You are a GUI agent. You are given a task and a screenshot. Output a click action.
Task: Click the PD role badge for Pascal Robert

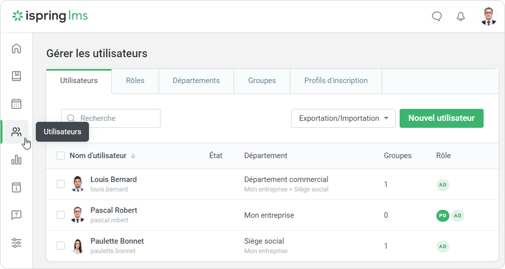click(442, 215)
